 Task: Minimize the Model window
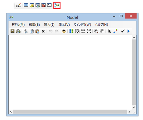coord(114,17)
